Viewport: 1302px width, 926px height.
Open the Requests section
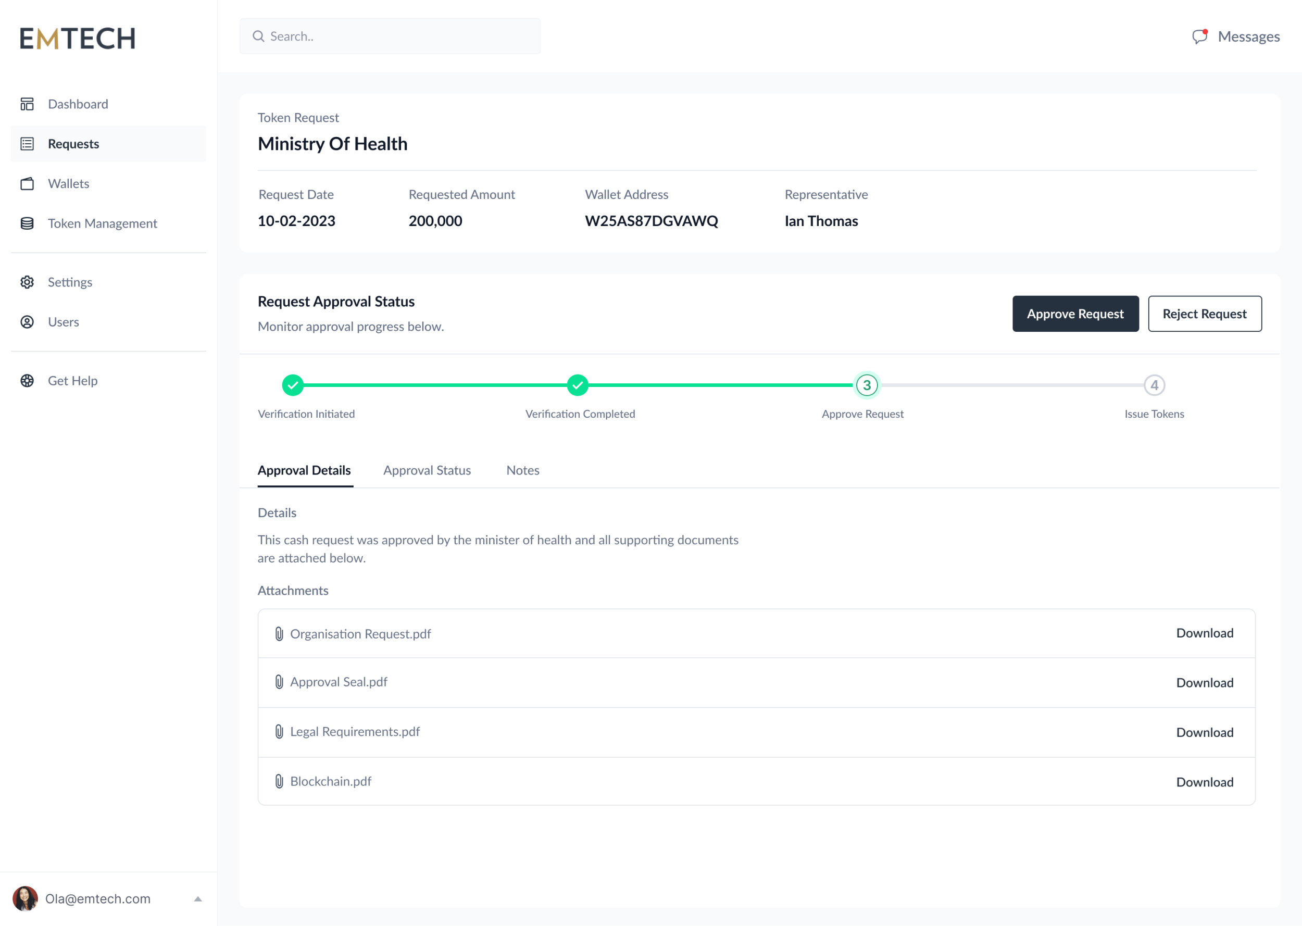108,144
